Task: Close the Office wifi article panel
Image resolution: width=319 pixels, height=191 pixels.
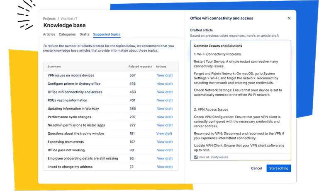Action: (289, 18)
